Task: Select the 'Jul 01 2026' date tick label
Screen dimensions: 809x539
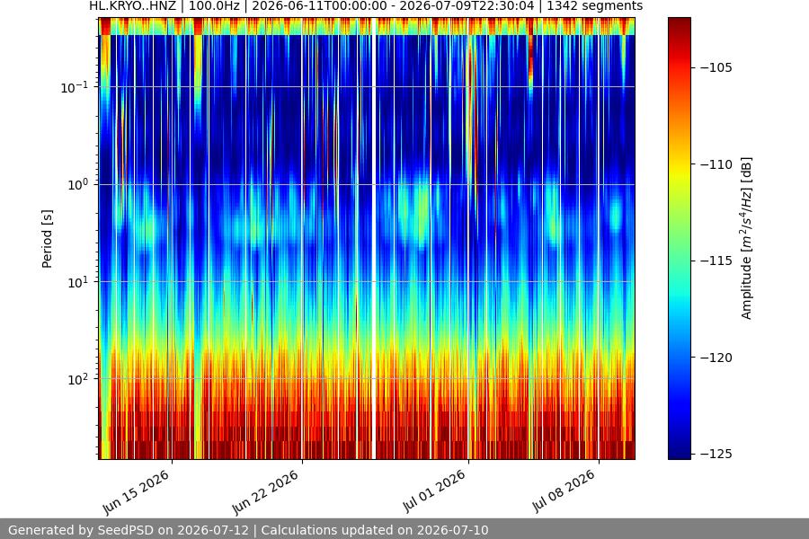Action: (x=433, y=491)
